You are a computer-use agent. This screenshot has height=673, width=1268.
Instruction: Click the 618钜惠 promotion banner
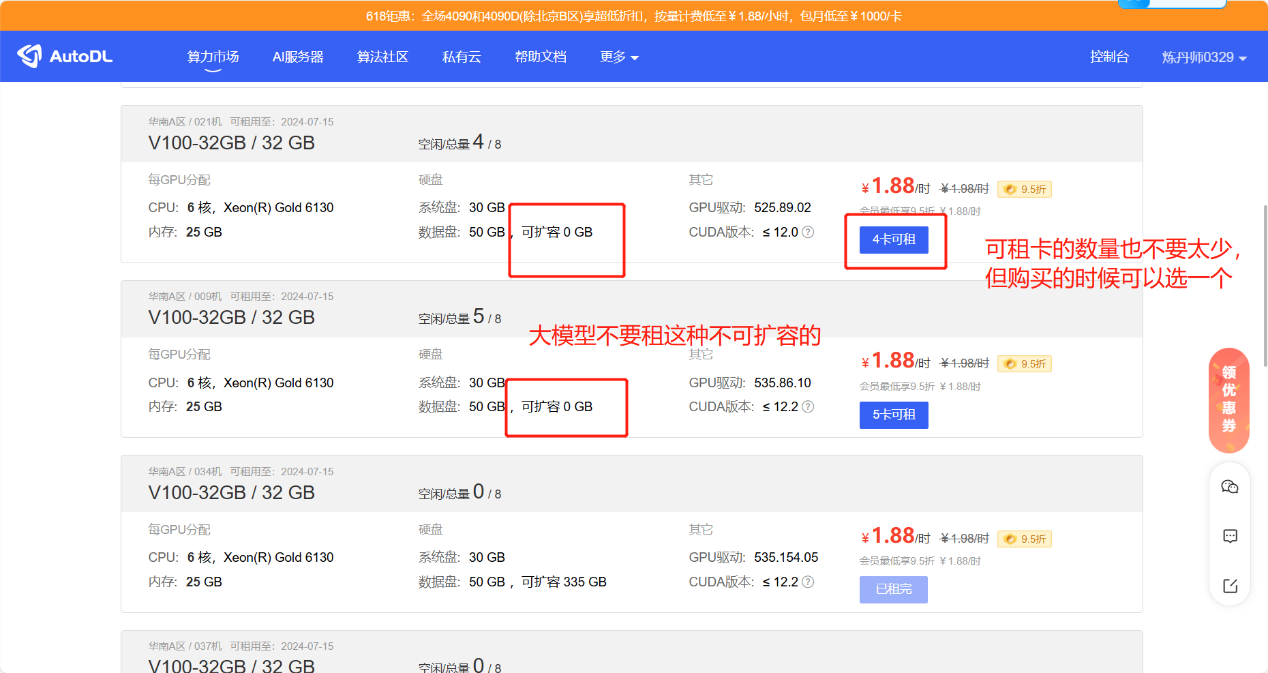[x=634, y=16]
